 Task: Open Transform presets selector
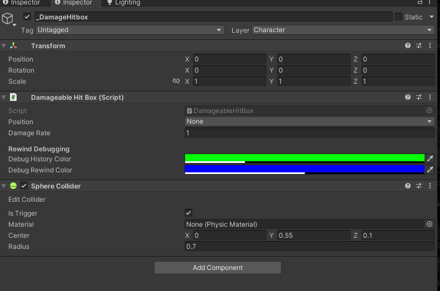(x=419, y=45)
